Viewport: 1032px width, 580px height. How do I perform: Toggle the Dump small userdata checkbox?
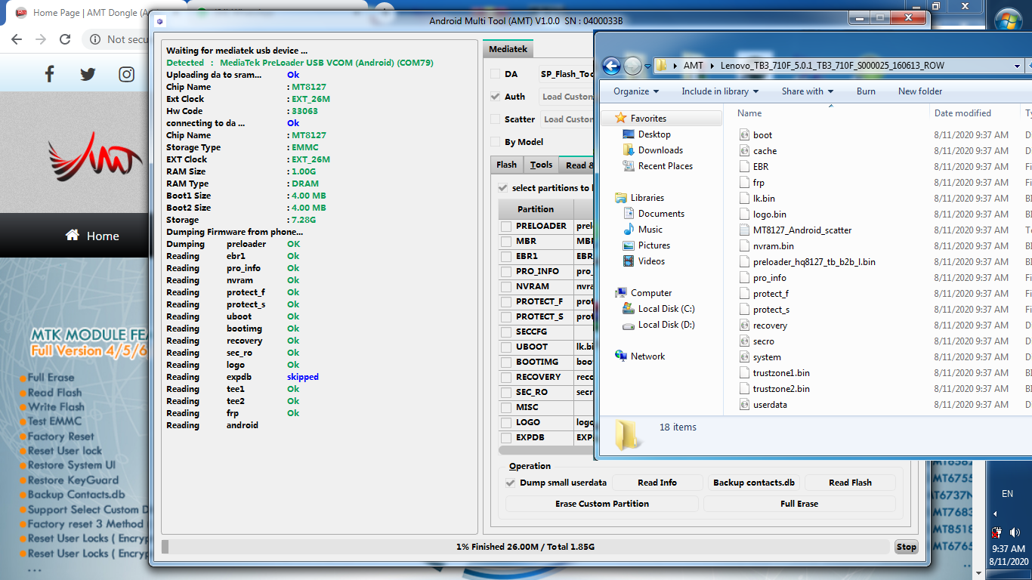tap(511, 483)
